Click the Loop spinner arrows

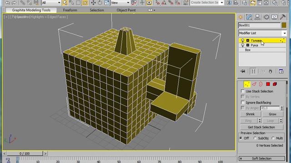click(x=281, y=121)
